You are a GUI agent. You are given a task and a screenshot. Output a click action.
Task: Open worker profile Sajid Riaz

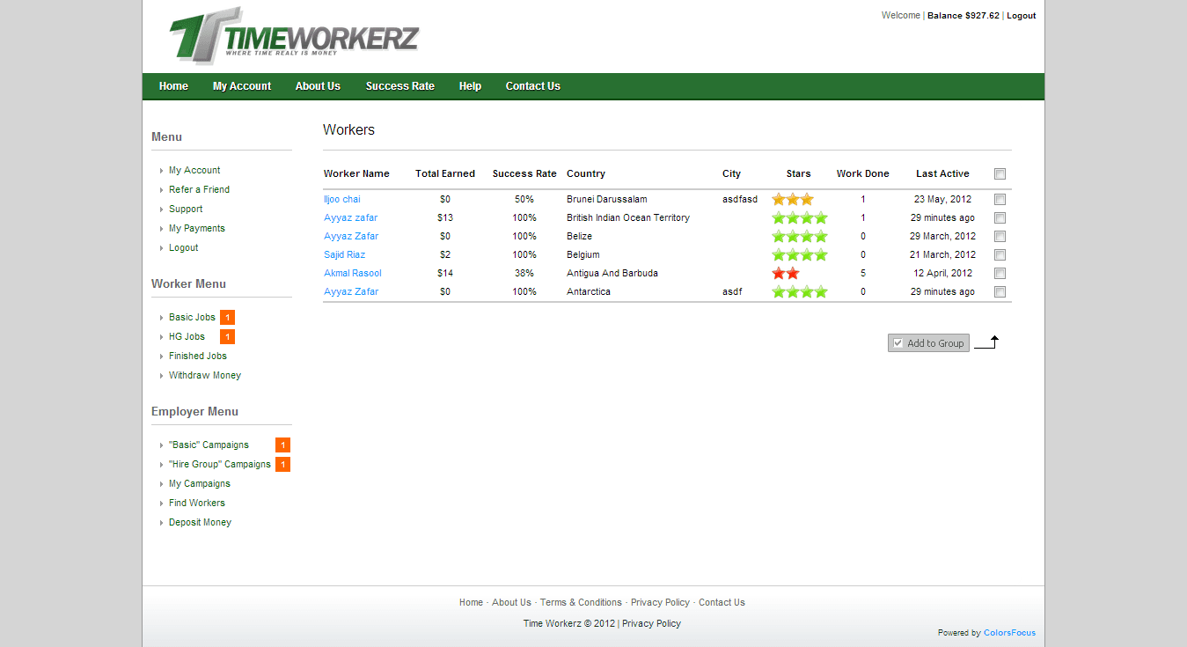[345, 255]
